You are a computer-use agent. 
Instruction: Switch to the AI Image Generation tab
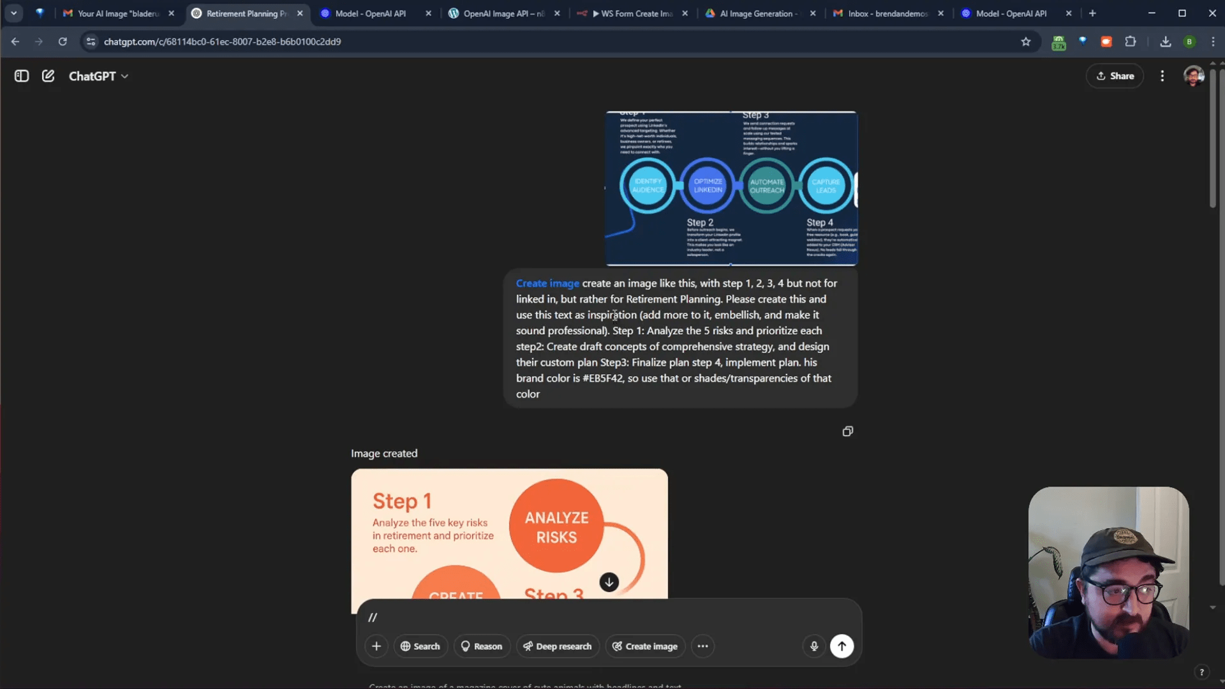point(758,13)
